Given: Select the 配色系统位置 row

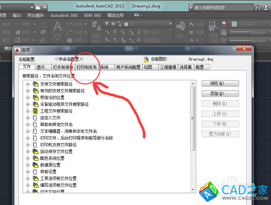Looking at the screenshot, I should click(52, 158).
